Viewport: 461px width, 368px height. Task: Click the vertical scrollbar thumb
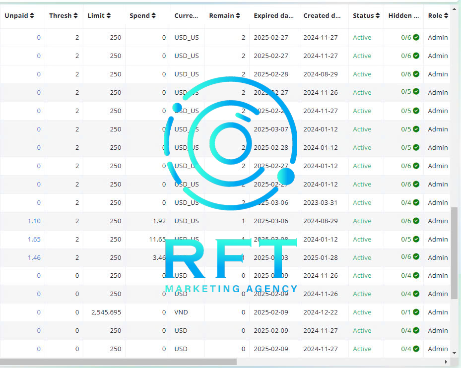(x=454, y=253)
